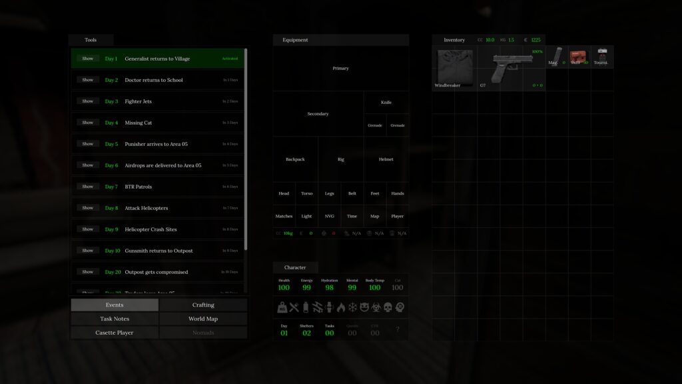Click the question mark help icon
This screenshot has width=682, height=384.
point(397,329)
